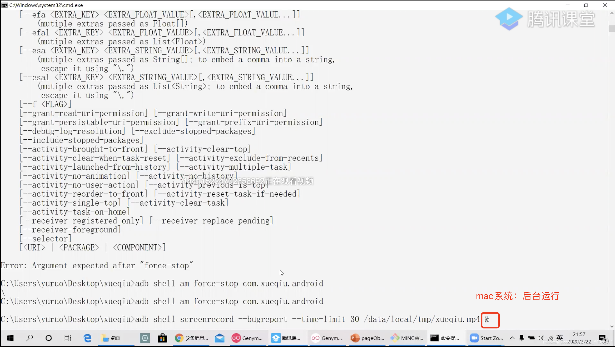Toggle the microphone tray icon

pyautogui.click(x=522, y=338)
